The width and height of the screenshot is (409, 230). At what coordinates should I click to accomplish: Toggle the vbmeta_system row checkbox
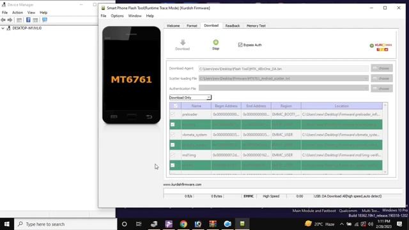pos(173,135)
